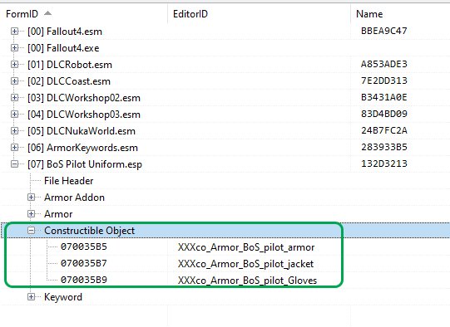This screenshot has height=327, width=450.
Task: Click the A853ADE3 value
Action: [384, 64]
